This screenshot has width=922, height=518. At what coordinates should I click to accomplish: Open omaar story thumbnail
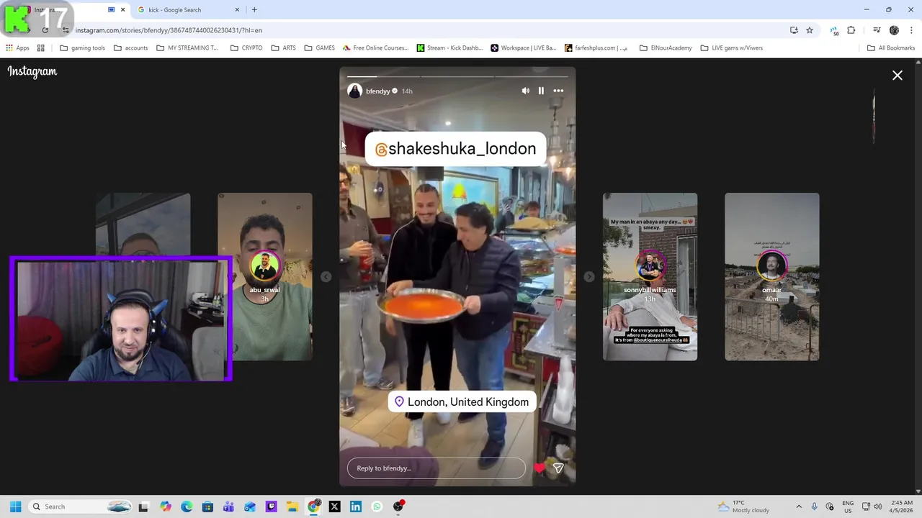pyautogui.click(x=771, y=277)
